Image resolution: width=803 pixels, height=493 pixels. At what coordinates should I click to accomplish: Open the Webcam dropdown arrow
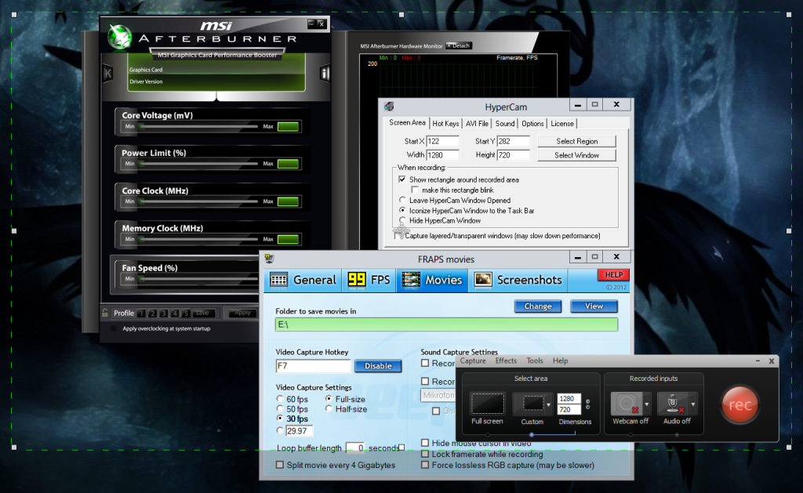point(645,404)
